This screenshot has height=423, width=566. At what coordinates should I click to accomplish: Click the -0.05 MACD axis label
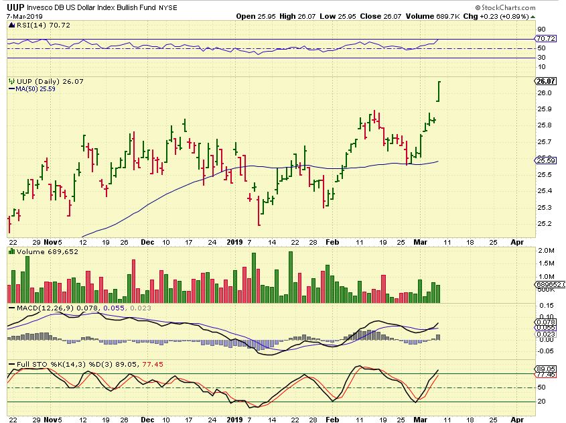[545, 351]
